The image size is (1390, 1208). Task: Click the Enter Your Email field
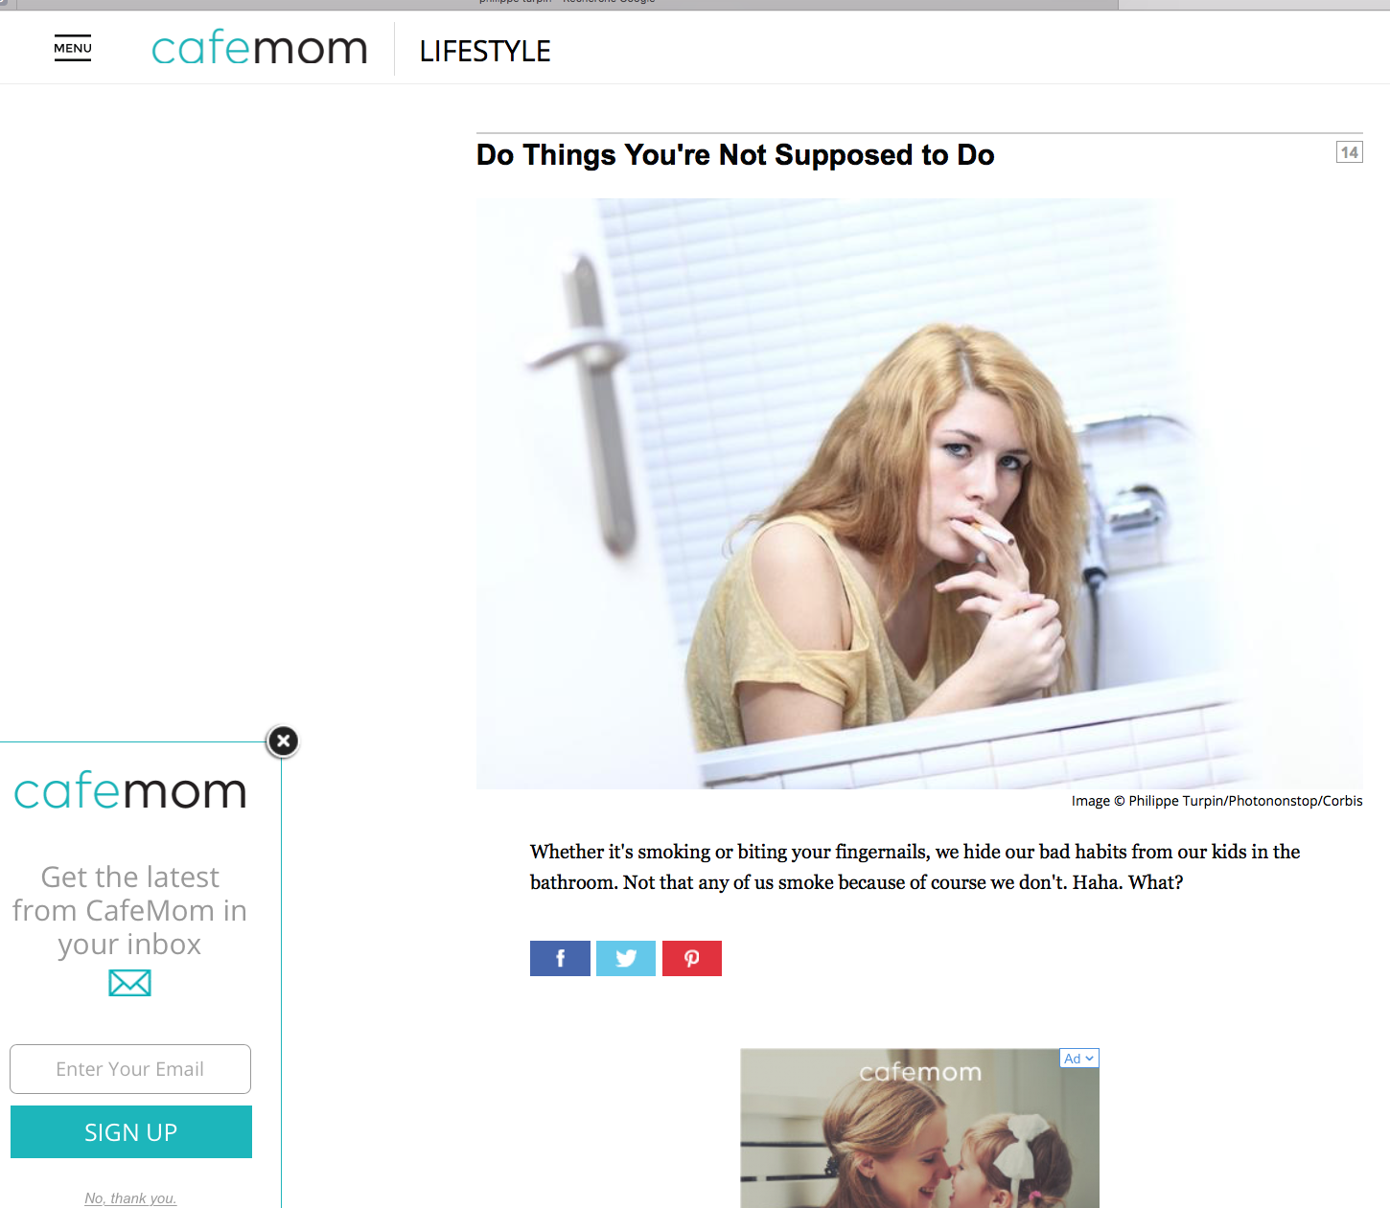[x=130, y=1069]
